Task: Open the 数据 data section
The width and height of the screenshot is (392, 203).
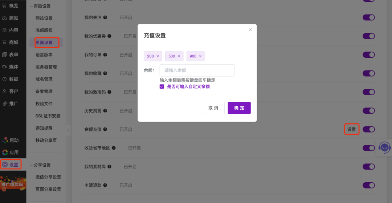Action: pyautogui.click(x=10, y=79)
